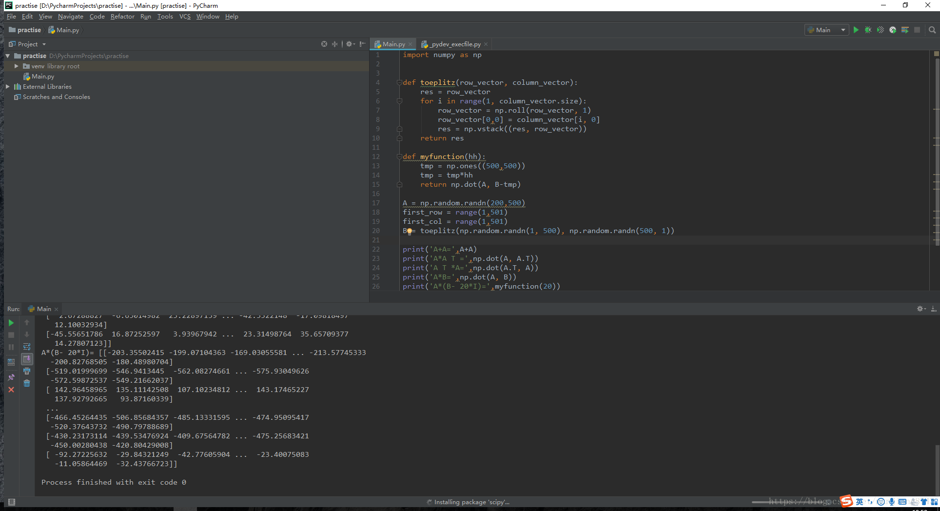Viewport: 940px width, 511px height.
Task: Toggle scroll to end in Run console
Action: coord(27,359)
